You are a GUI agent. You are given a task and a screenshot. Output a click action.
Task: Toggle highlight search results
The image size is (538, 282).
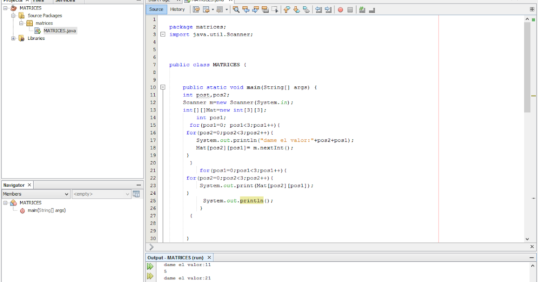click(x=265, y=9)
